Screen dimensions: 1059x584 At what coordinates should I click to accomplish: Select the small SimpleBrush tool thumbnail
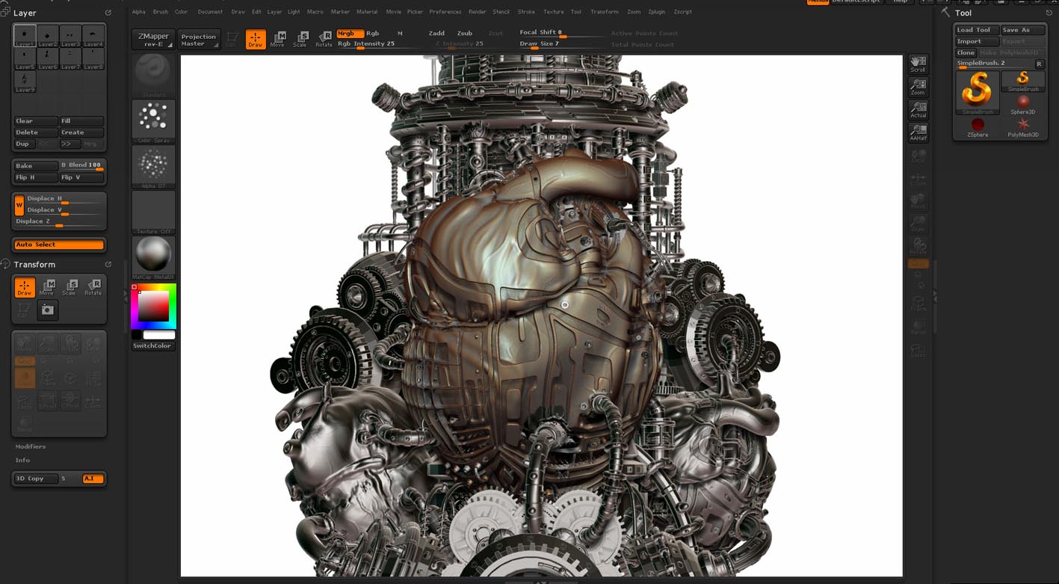(1022, 81)
